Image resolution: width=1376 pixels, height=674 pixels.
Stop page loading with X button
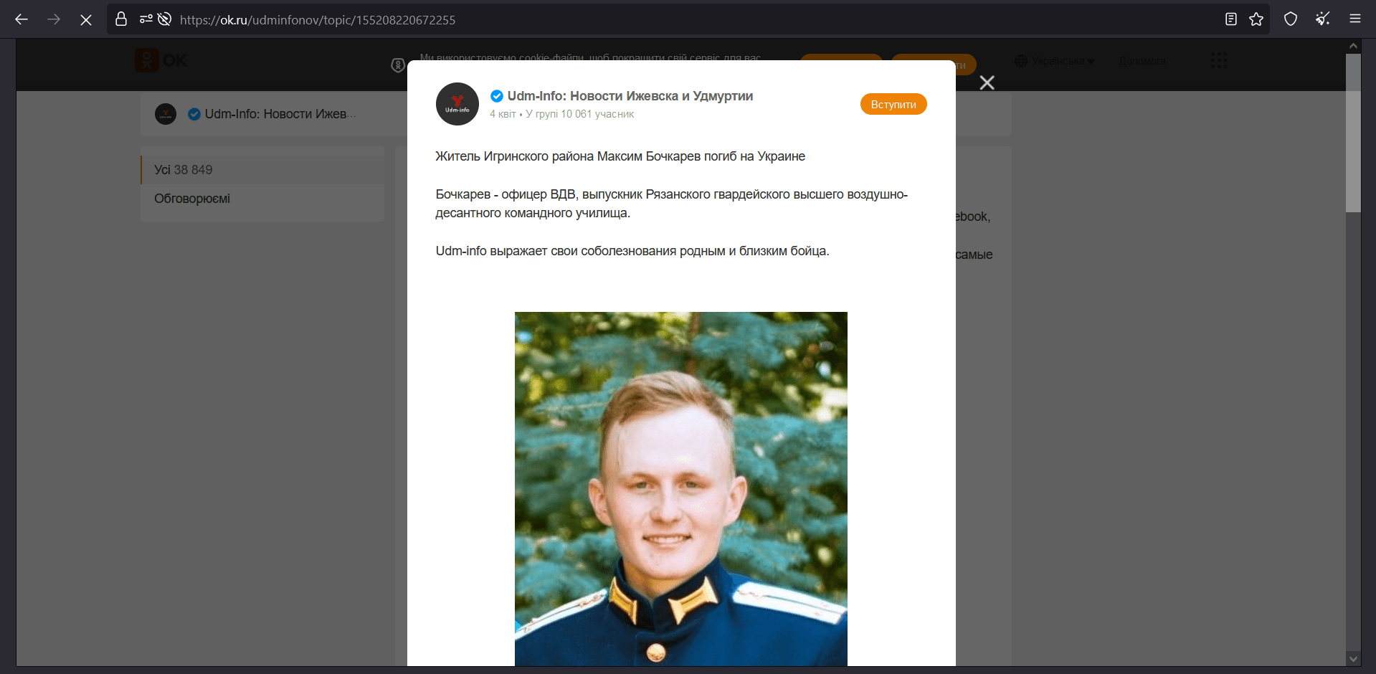86,19
